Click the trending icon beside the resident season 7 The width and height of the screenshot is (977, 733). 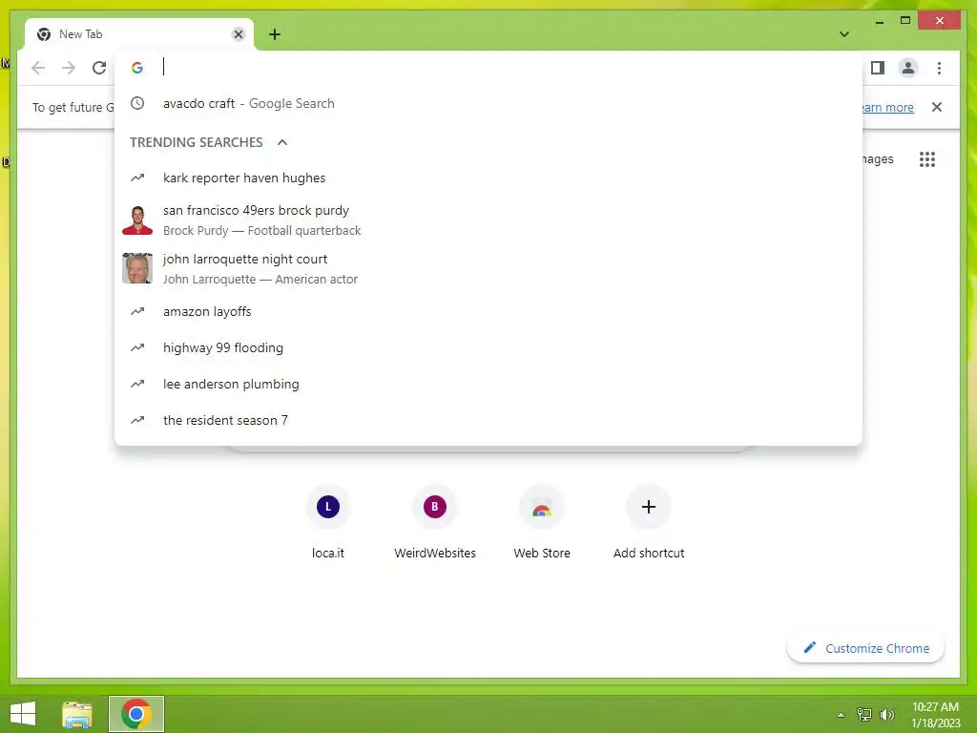137,420
